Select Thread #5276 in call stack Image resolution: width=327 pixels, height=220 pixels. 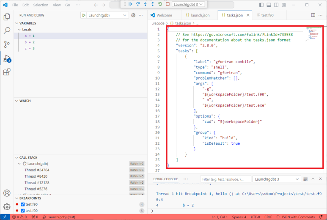(80, 189)
